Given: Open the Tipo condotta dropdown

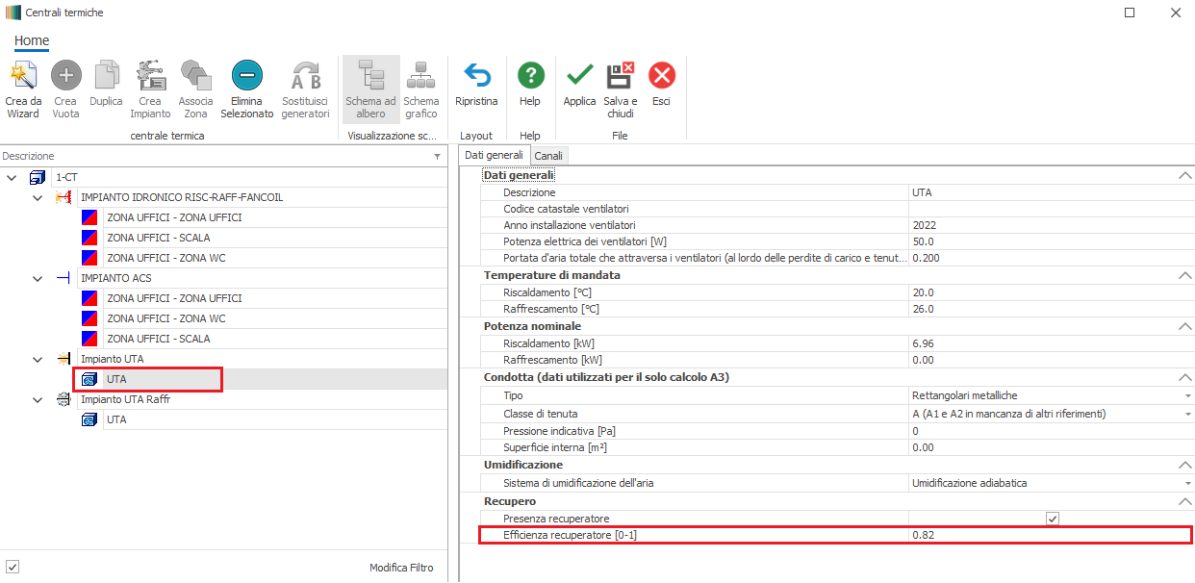Looking at the screenshot, I should (x=1187, y=395).
